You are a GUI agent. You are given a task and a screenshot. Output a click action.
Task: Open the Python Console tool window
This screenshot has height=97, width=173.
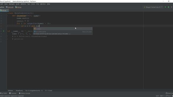(x=25, y=93)
